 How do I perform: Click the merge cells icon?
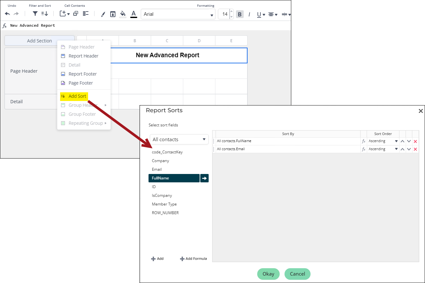(x=76, y=14)
